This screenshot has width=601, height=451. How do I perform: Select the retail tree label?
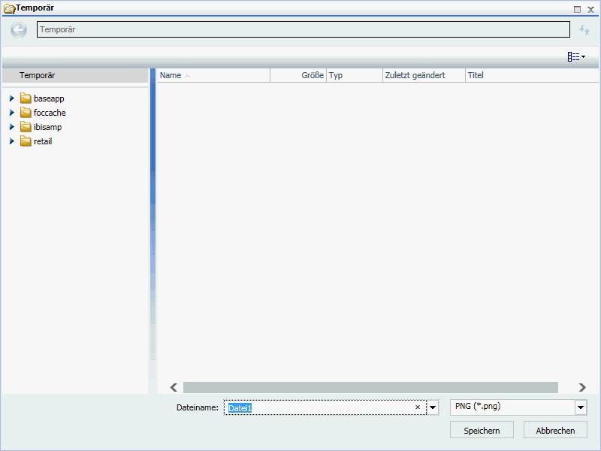[43, 141]
